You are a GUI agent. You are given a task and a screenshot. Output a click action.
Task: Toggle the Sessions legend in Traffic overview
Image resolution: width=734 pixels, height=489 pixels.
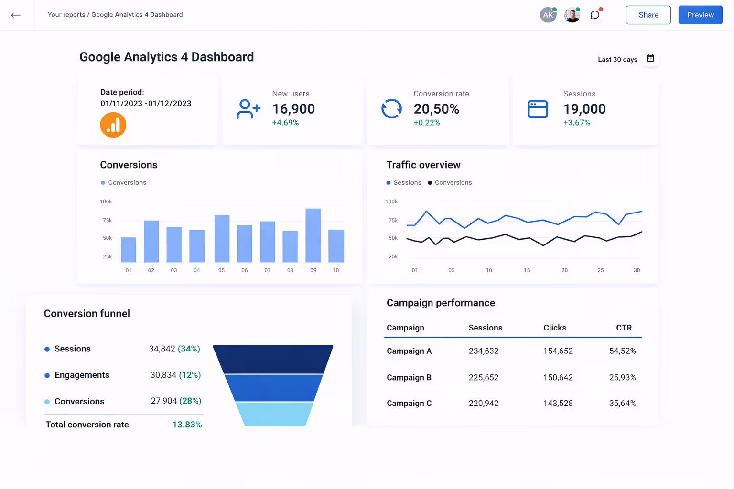(403, 182)
